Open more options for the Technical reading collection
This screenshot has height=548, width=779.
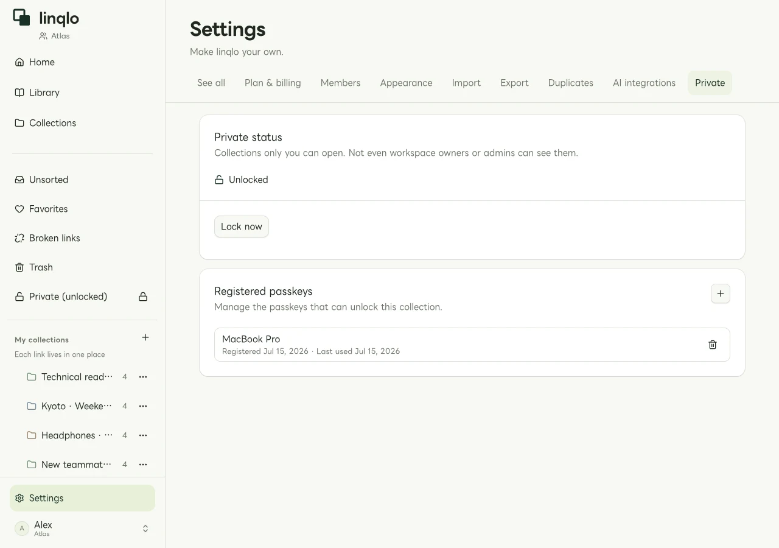[x=143, y=377]
